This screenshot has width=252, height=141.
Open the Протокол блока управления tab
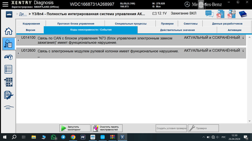[x=76, y=23]
